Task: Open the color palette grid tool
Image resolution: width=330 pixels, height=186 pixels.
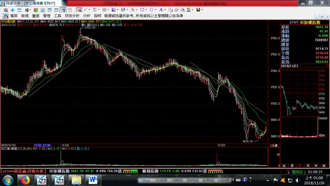Action: click(189, 10)
